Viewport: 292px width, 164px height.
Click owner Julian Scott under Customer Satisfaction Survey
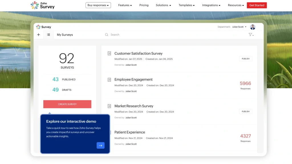click(131, 65)
